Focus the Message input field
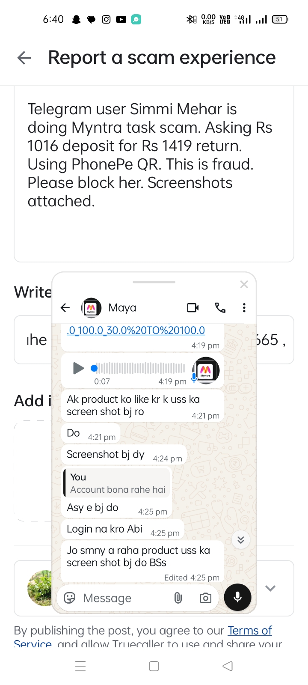The height and width of the screenshot is (685, 308). 124,598
